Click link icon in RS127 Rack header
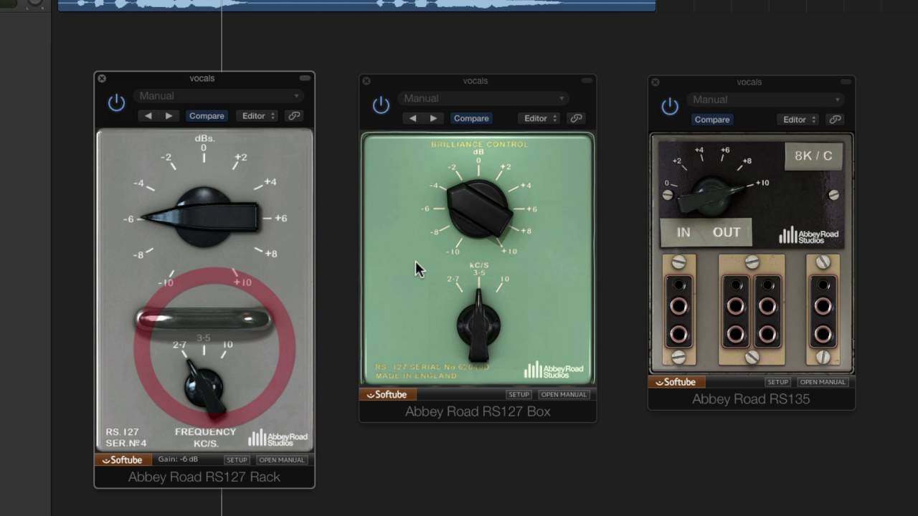918x516 pixels. [293, 116]
